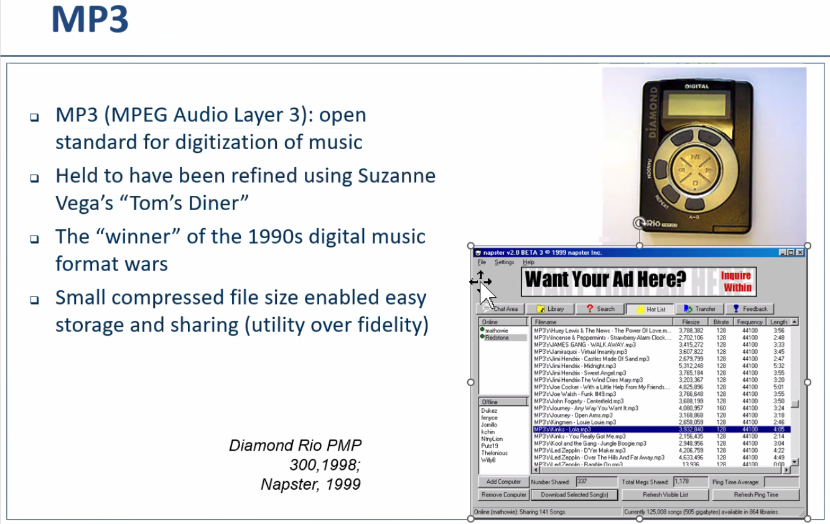
Task: Select offline user kchin
Action: click(x=488, y=432)
